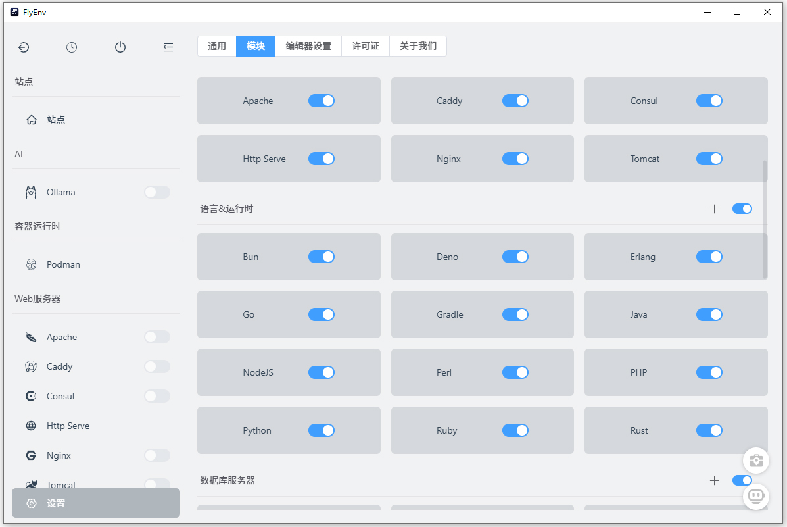Screen dimensions: 787x527
Task: Click the floating toolbox camera button
Action: pyautogui.click(x=756, y=461)
